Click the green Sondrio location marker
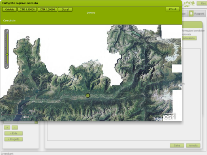The height and width of the screenshot is (155, 207). (87, 96)
